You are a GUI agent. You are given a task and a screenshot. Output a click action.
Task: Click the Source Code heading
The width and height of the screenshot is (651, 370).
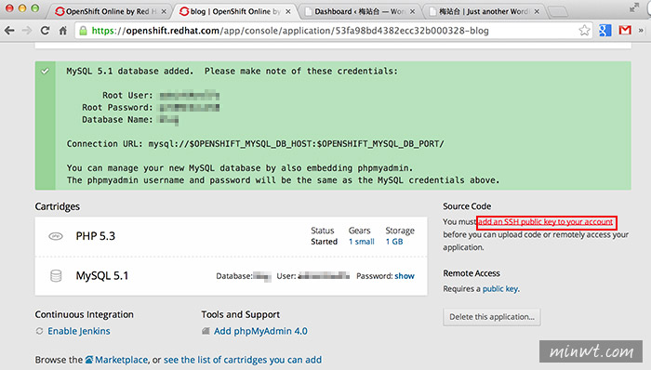(467, 206)
